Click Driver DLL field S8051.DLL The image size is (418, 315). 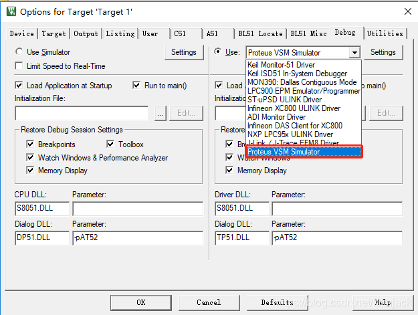tap(242, 209)
